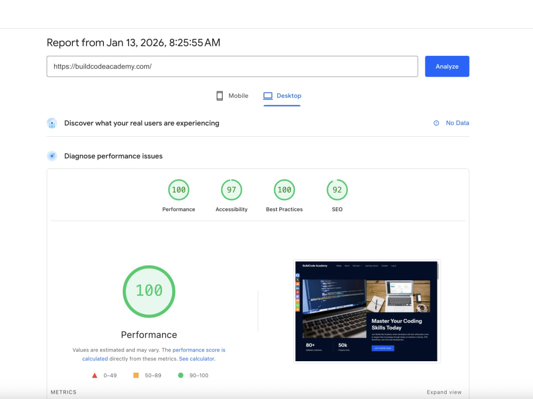Click the real users experience icon
The width and height of the screenshot is (533, 399).
[x=52, y=123]
